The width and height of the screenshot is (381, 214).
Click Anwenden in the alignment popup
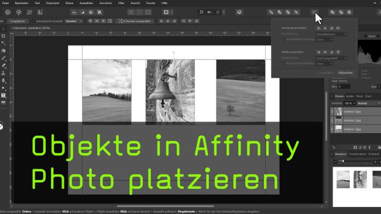click(326, 73)
